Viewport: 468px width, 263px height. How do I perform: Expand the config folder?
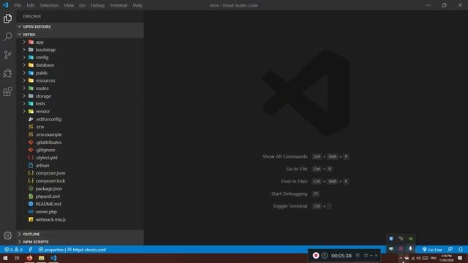point(24,57)
